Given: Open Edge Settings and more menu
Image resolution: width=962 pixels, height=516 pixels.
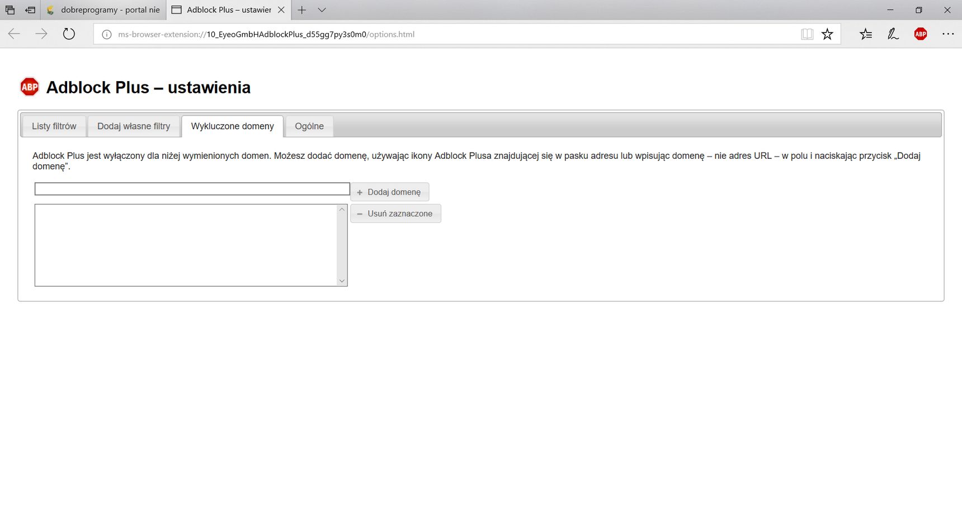Looking at the screenshot, I should click(948, 34).
